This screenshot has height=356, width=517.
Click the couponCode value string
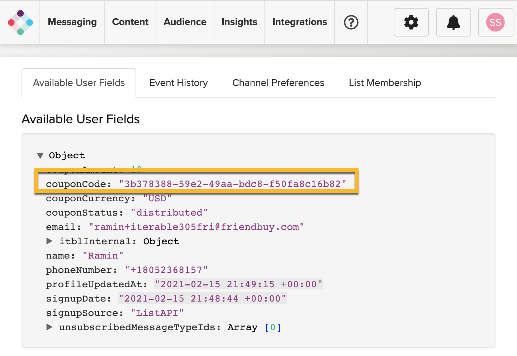tap(233, 184)
